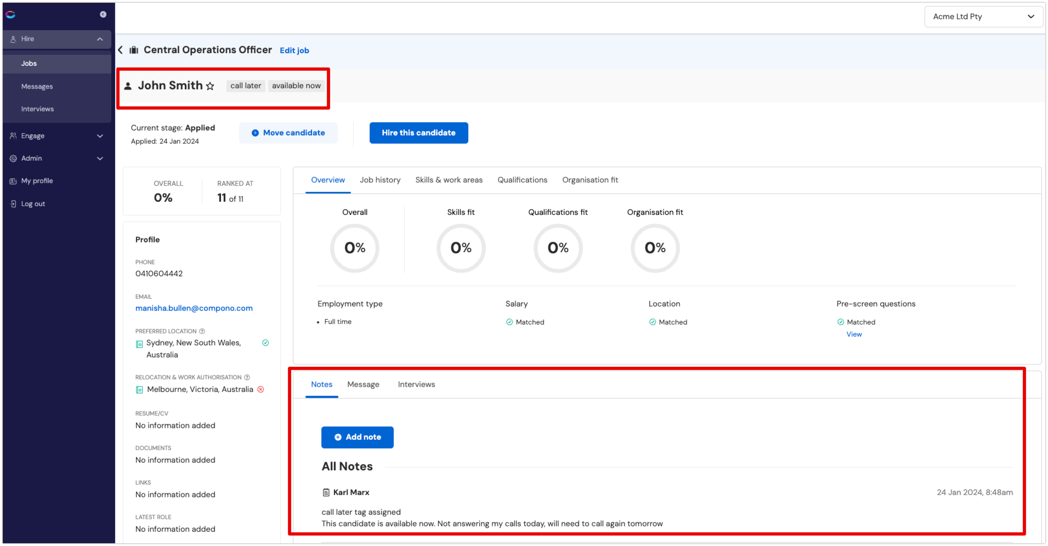The height and width of the screenshot is (546, 1048).
Task: Click the My profile card icon
Action: (13, 181)
